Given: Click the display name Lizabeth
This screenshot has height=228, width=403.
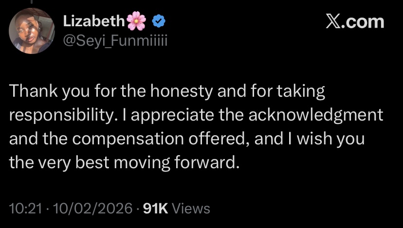Looking at the screenshot, I should click(x=94, y=21).
